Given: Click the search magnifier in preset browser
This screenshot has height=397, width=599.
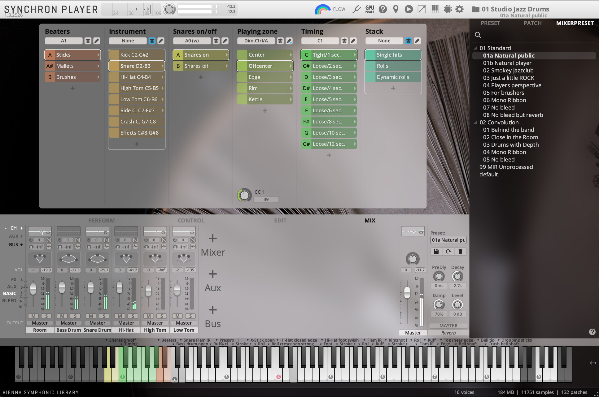Looking at the screenshot, I should click(x=478, y=35).
